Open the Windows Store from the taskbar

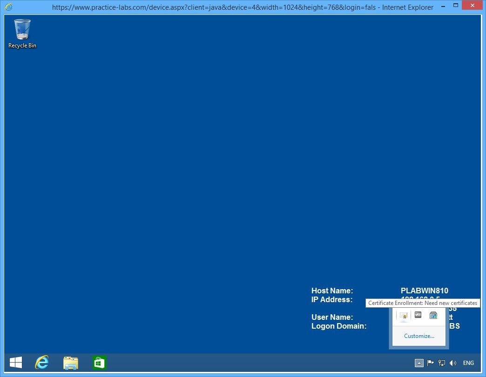point(99,363)
